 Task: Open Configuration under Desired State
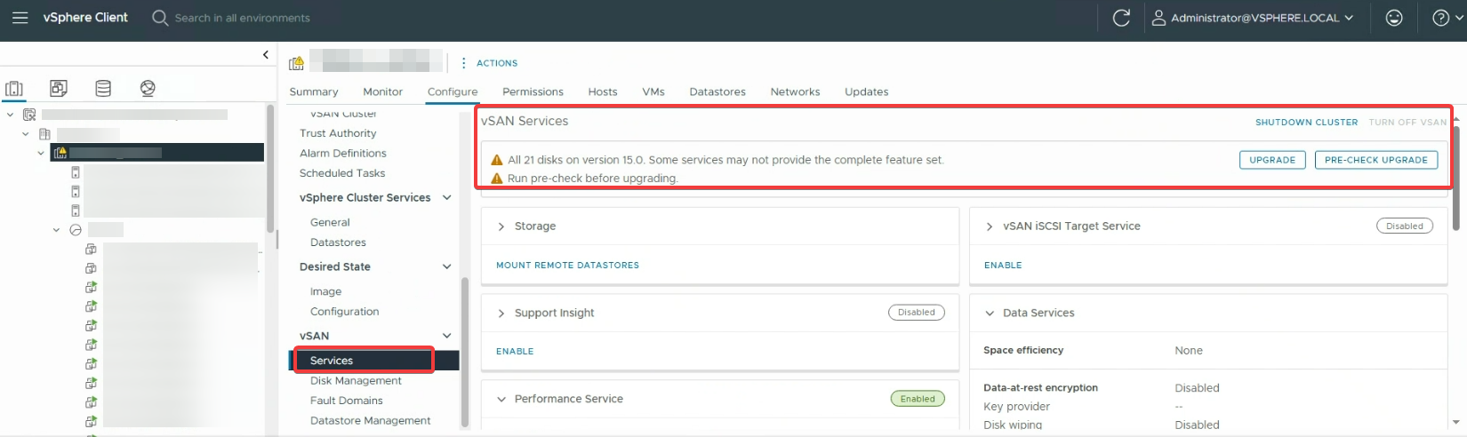pos(344,312)
